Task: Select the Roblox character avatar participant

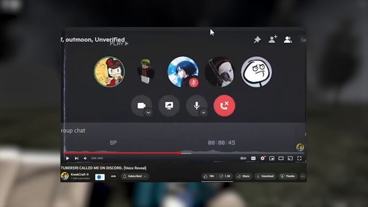Action: pos(145,72)
